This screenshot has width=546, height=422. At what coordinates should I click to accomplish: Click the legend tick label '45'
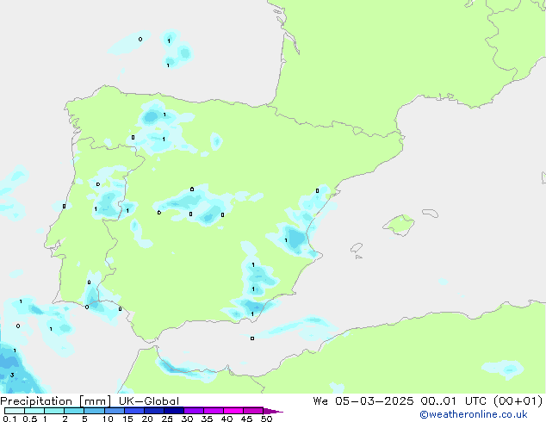click(x=246, y=419)
